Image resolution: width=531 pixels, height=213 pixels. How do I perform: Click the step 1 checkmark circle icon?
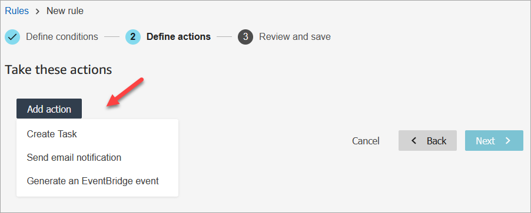click(x=12, y=37)
